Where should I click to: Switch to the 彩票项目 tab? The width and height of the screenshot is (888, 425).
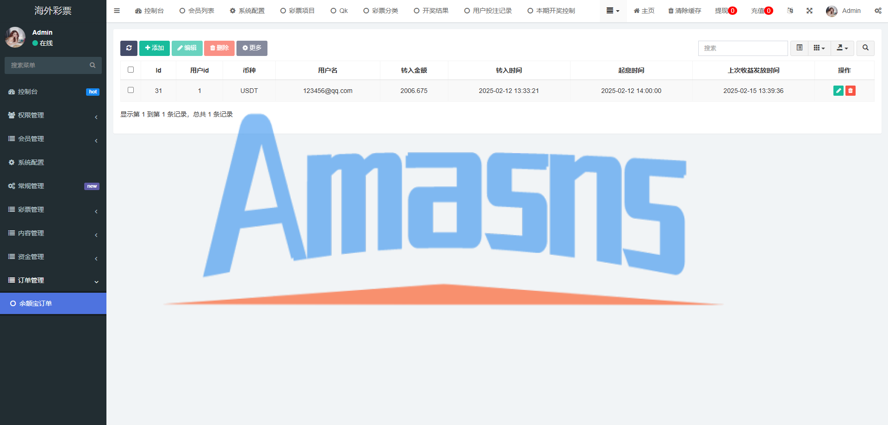click(x=298, y=11)
